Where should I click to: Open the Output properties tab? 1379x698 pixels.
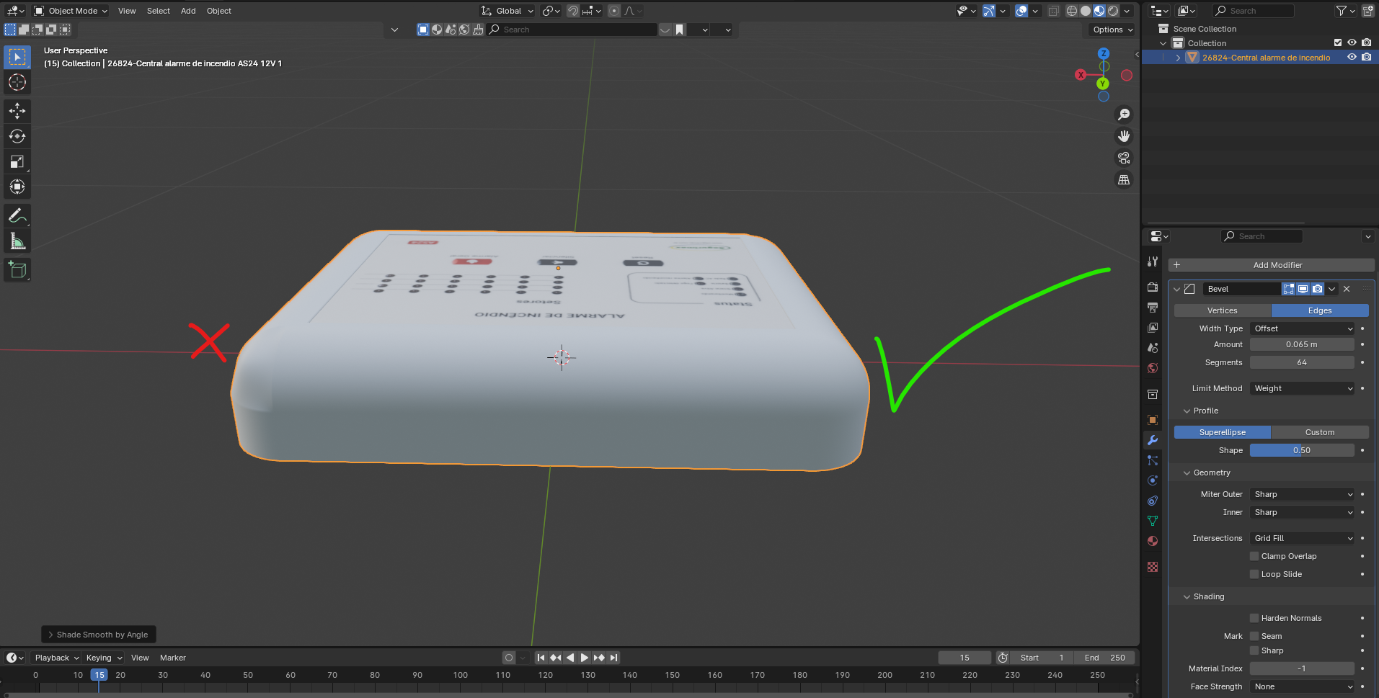(x=1153, y=307)
